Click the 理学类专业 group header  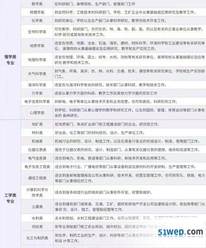10,60
